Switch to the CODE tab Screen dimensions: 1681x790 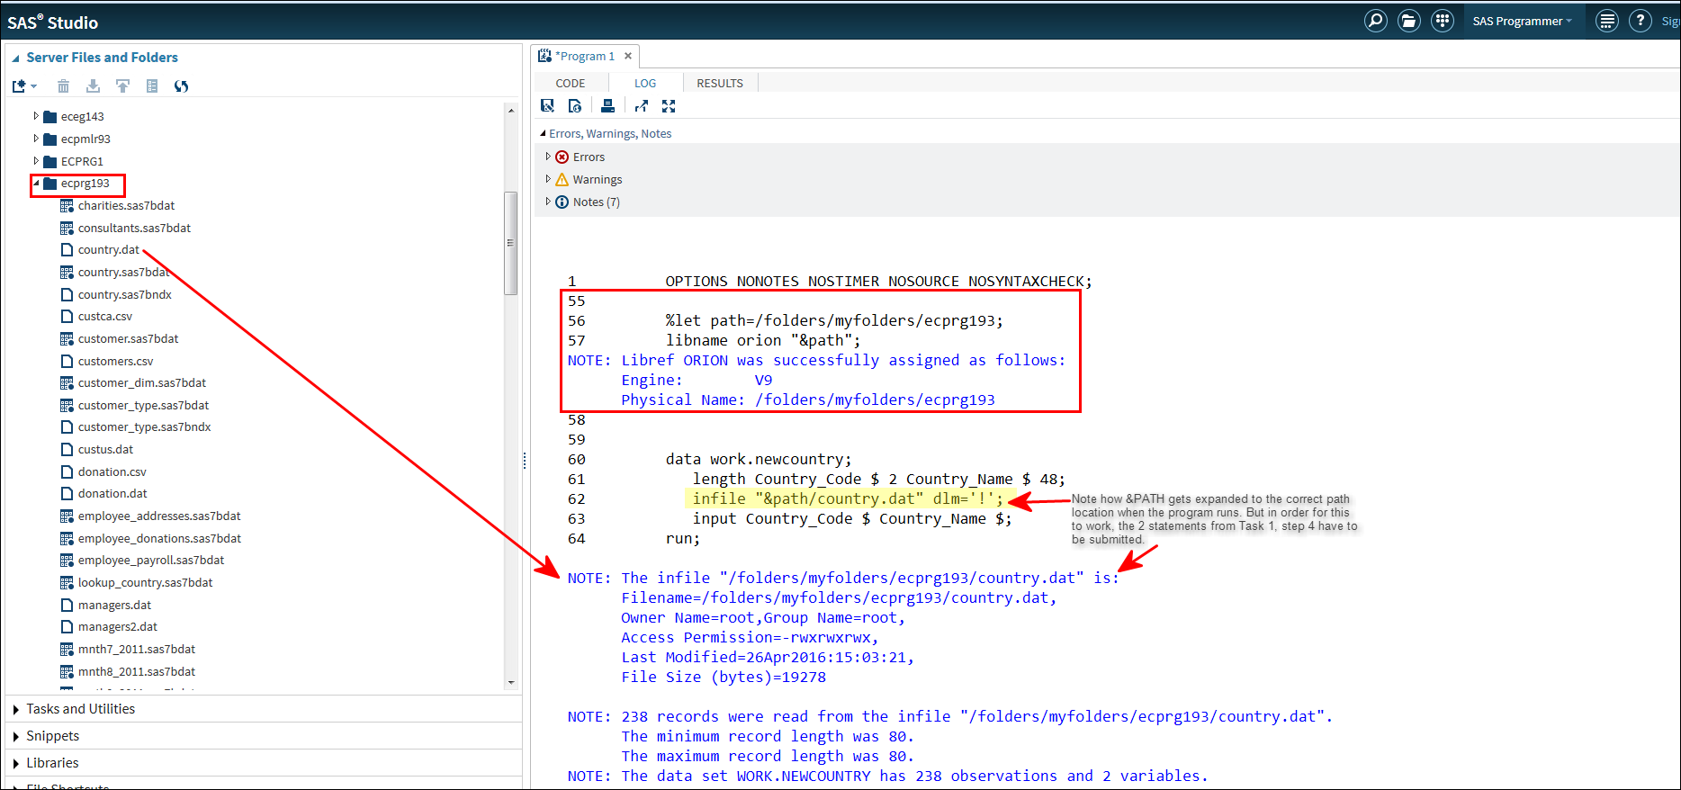click(571, 84)
